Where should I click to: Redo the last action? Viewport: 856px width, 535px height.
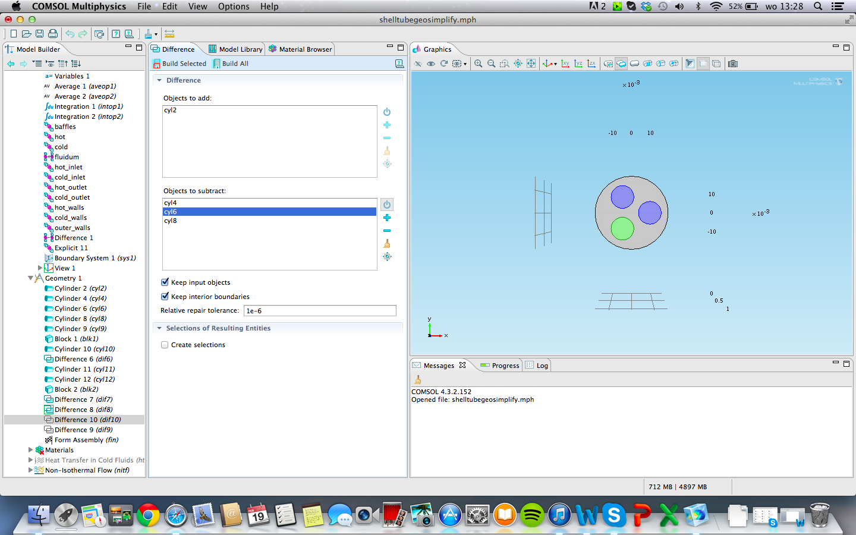pyautogui.click(x=83, y=34)
